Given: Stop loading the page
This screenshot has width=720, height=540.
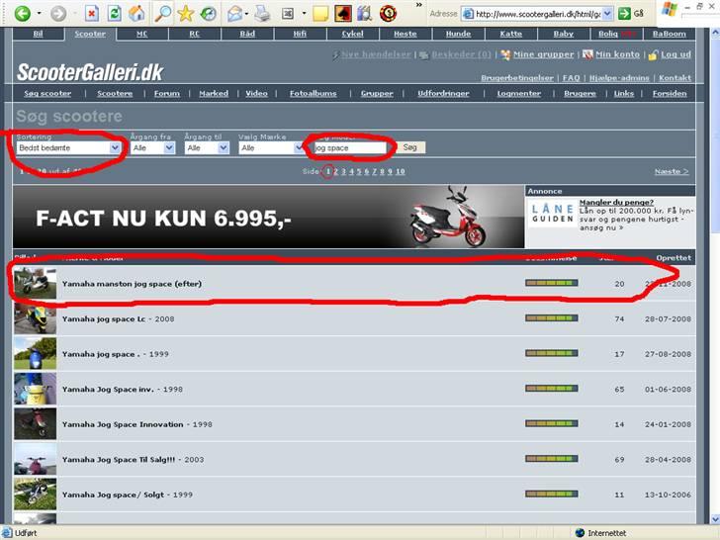Looking at the screenshot, I should pyautogui.click(x=92, y=13).
